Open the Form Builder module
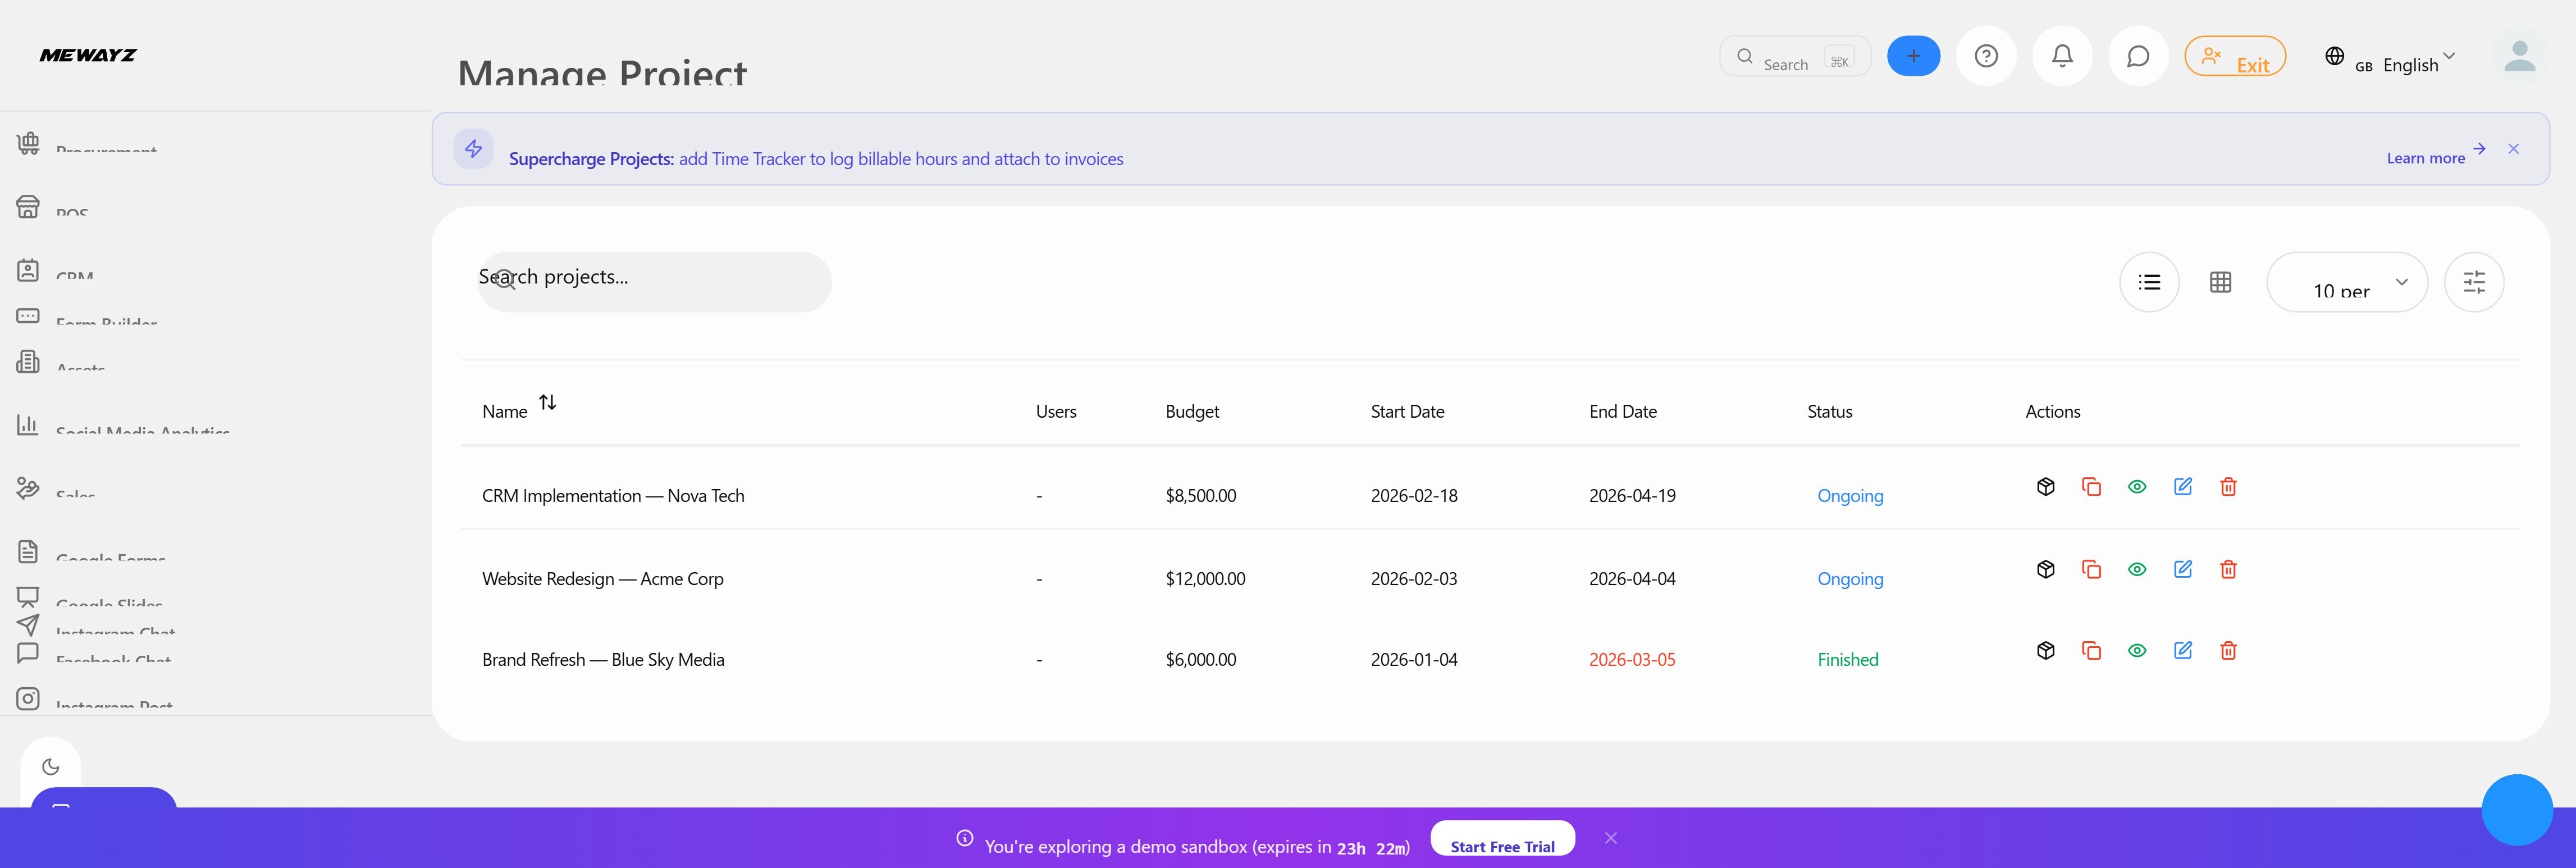 (x=105, y=320)
